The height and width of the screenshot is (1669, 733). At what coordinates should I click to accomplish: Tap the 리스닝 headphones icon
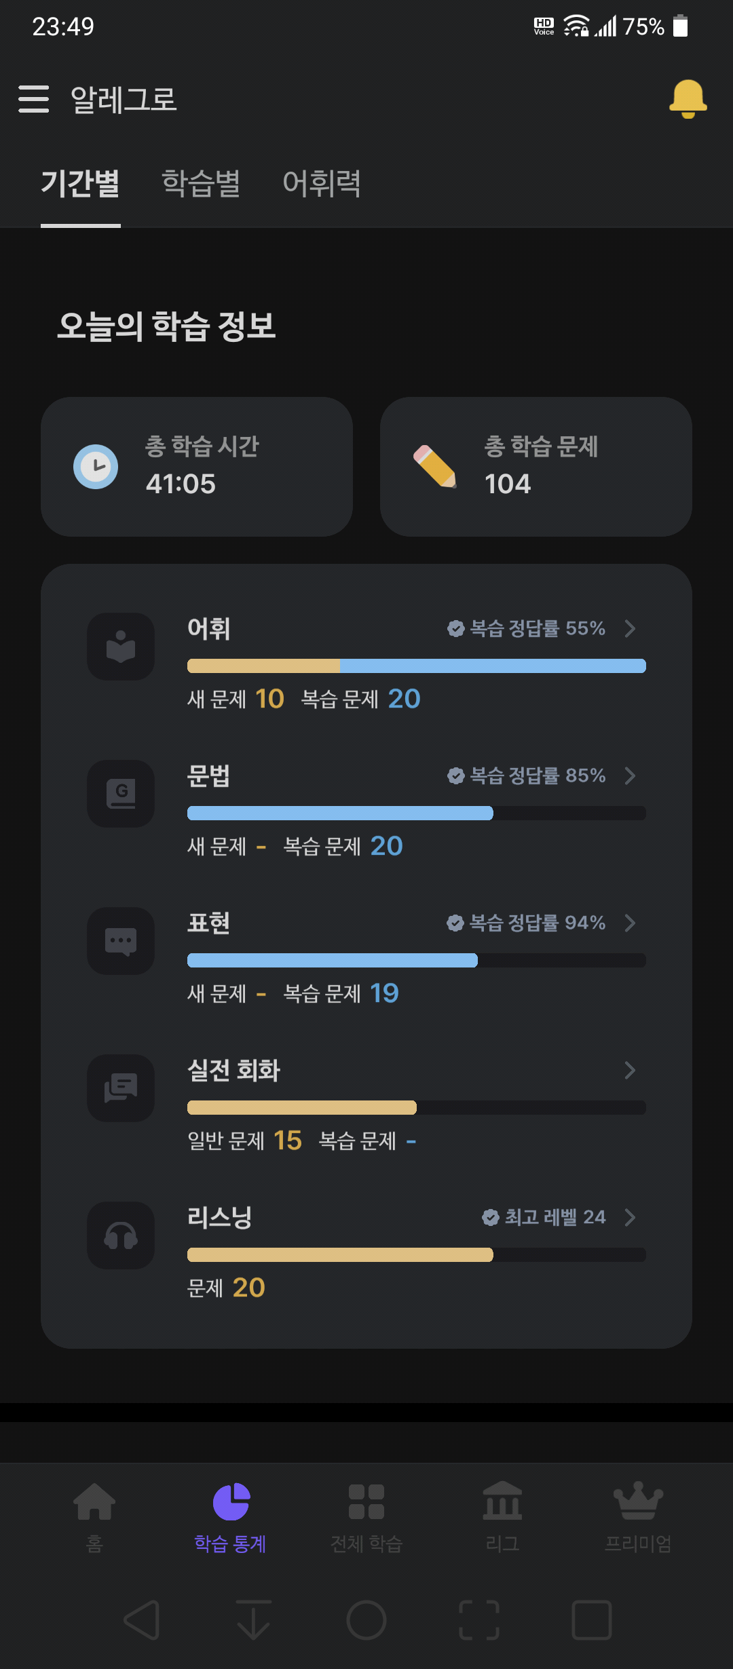(x=121, y=1235)
